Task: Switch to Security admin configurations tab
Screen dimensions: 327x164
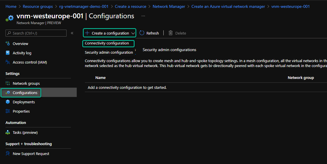Action: (169, 50)
